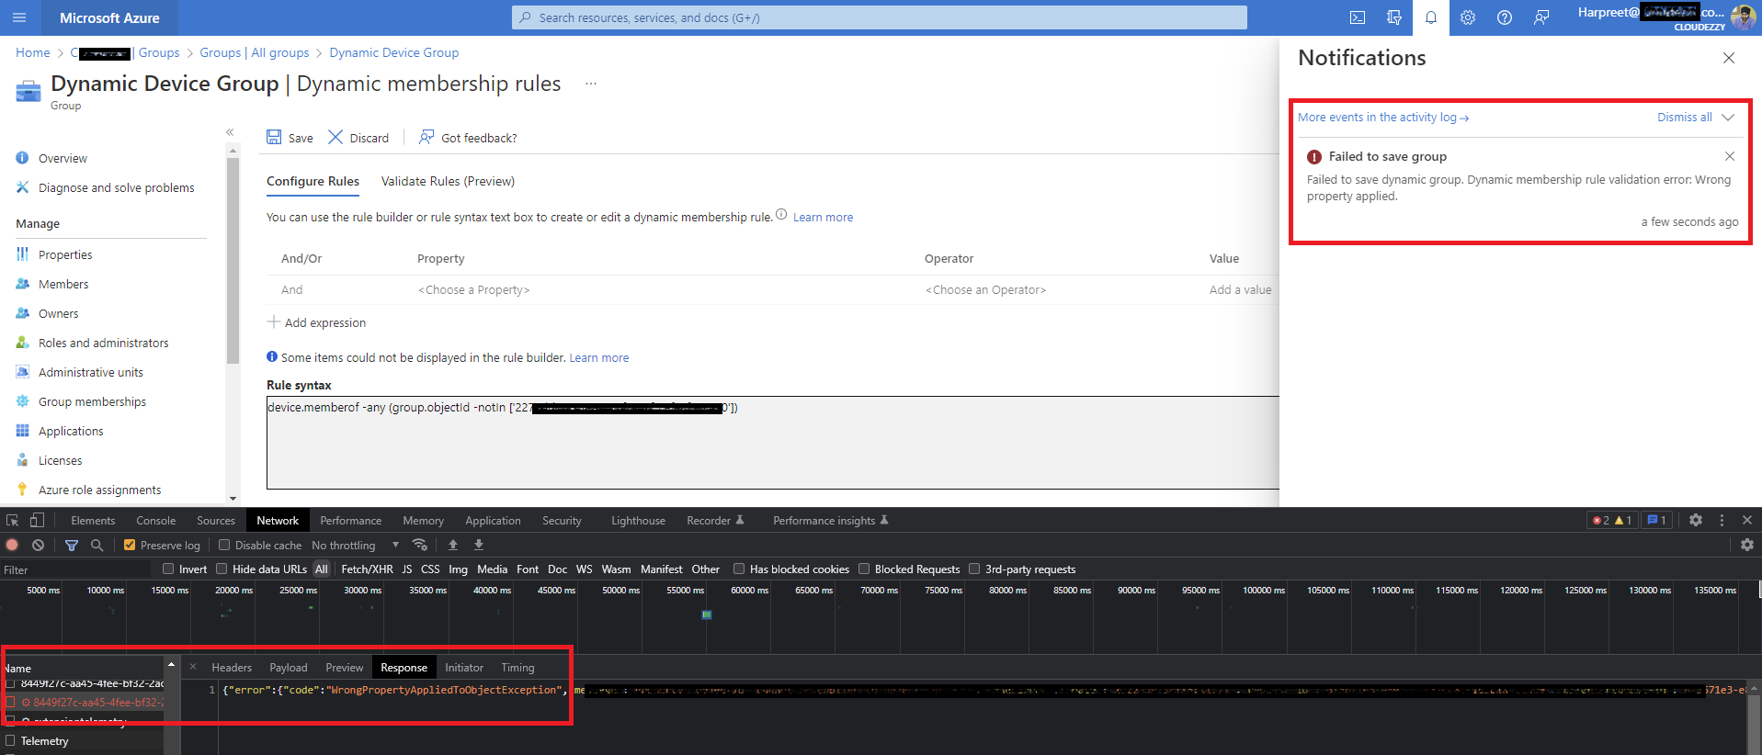1762x755 pixels.
Task: Dismiss the Failed to save group notification
Action: [1729, 156]
